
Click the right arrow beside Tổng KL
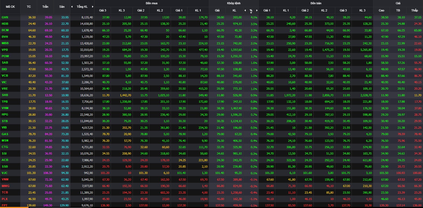click(93, 7)
